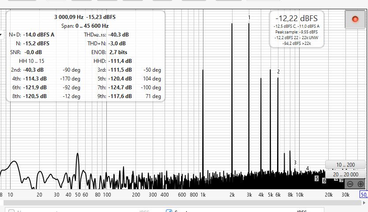The width and height of the screenshot is (368, 212).
Task: Click harmonic marker 5 in the noise floor
Action: pyautogui.click(x=317, y=179)
